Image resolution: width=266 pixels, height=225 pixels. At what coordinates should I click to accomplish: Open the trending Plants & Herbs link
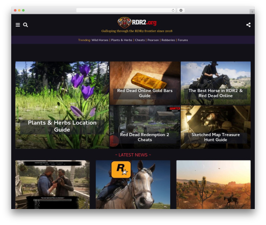[x=122, y=40]
